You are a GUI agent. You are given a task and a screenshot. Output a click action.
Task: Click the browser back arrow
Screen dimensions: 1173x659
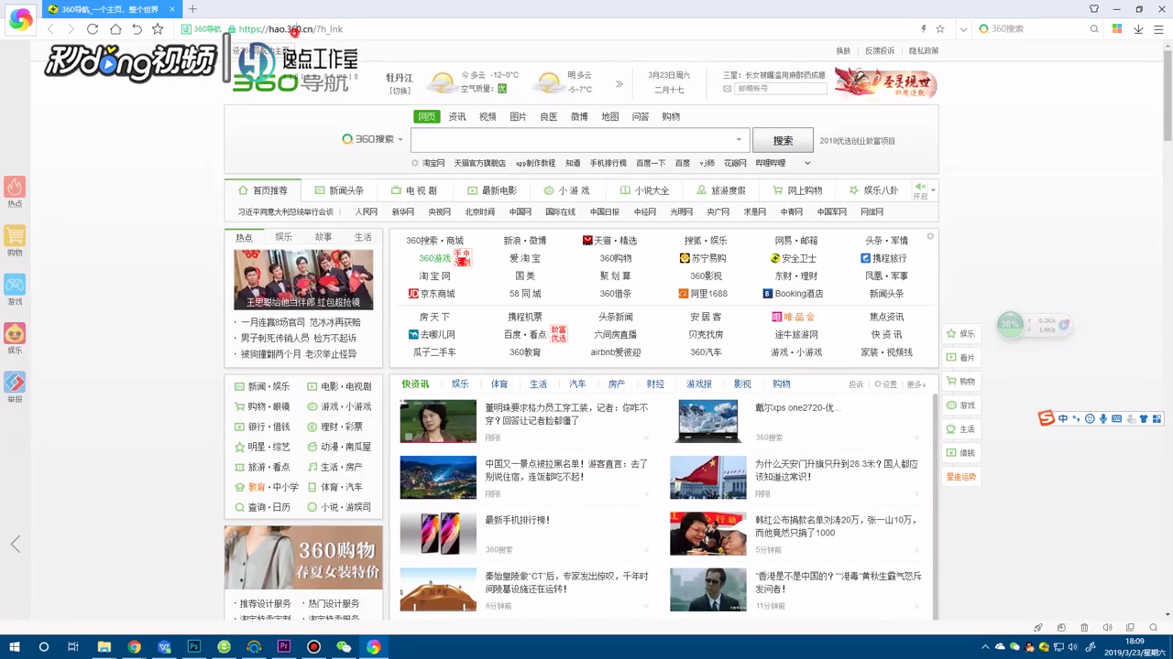click(51, 29)
